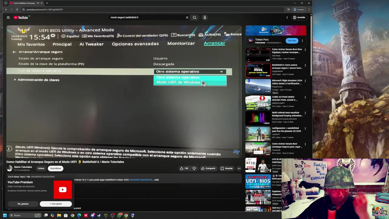Open Gigabyte Secure Boot Bios video thumbnail
Image resolution: width=389 pixels, height=219 pixels.
coord(258,55)
